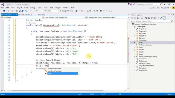Image resolution: width=175 pixels, height=98 pixels.
Task: Open GenerateExcel member navigation dropdown
Action: tap(108, 17)
